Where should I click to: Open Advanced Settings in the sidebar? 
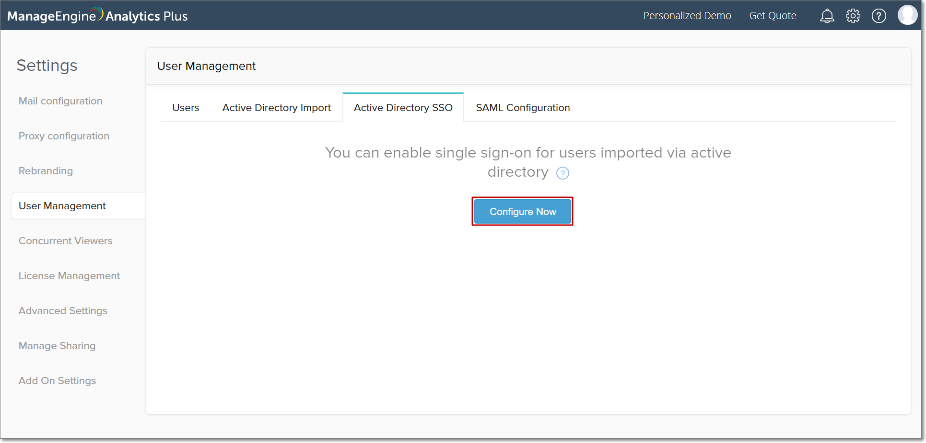(x=63, y=311)
